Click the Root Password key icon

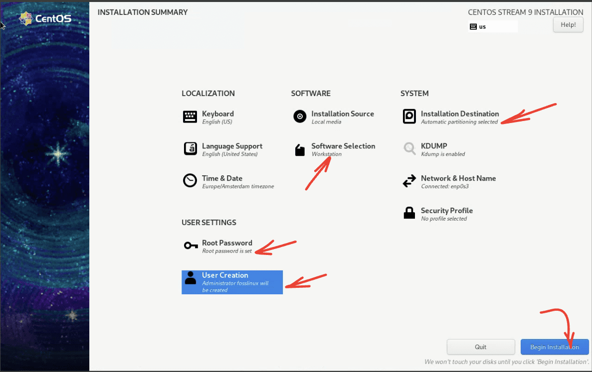coord(191,246)
